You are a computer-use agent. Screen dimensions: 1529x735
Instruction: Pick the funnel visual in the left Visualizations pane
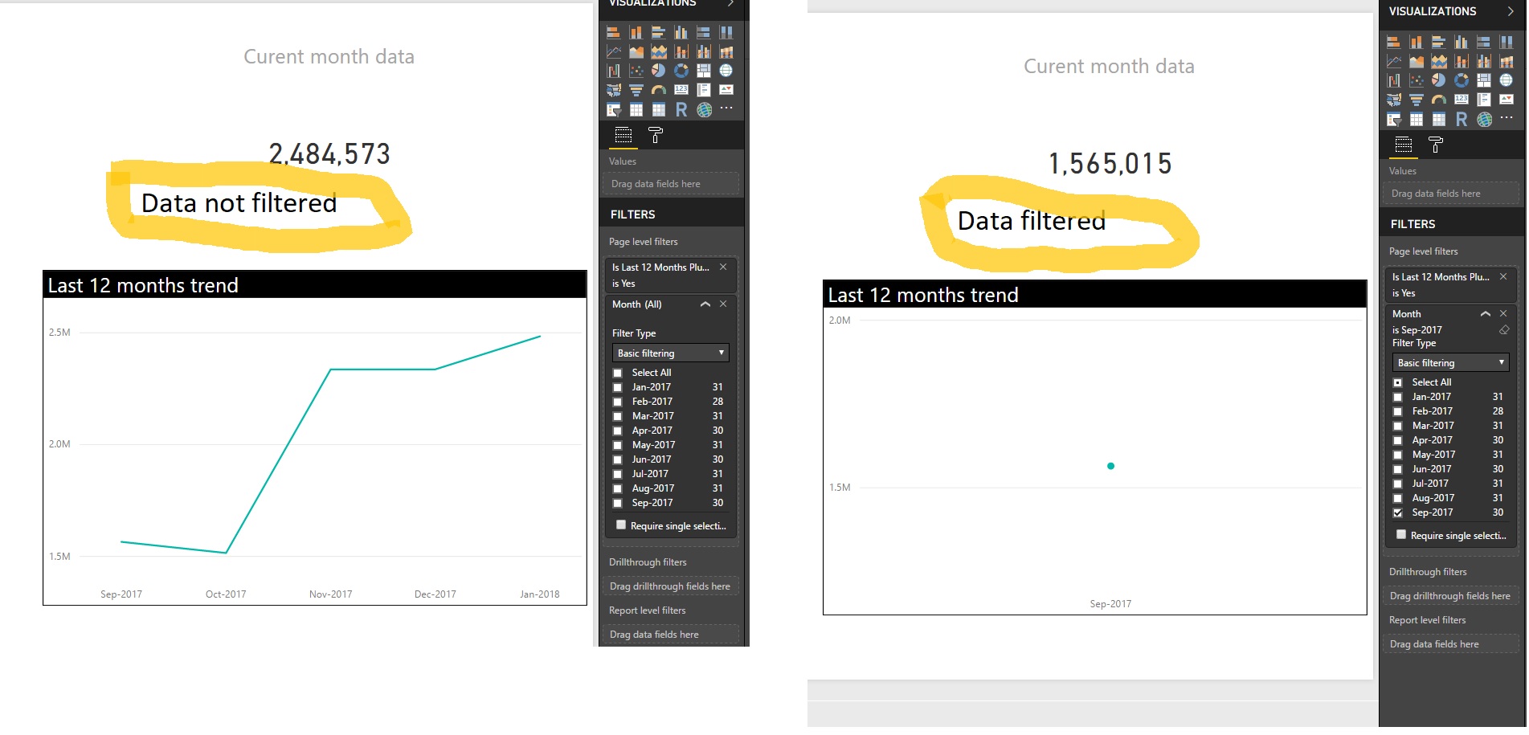click(x=636, y=89)
